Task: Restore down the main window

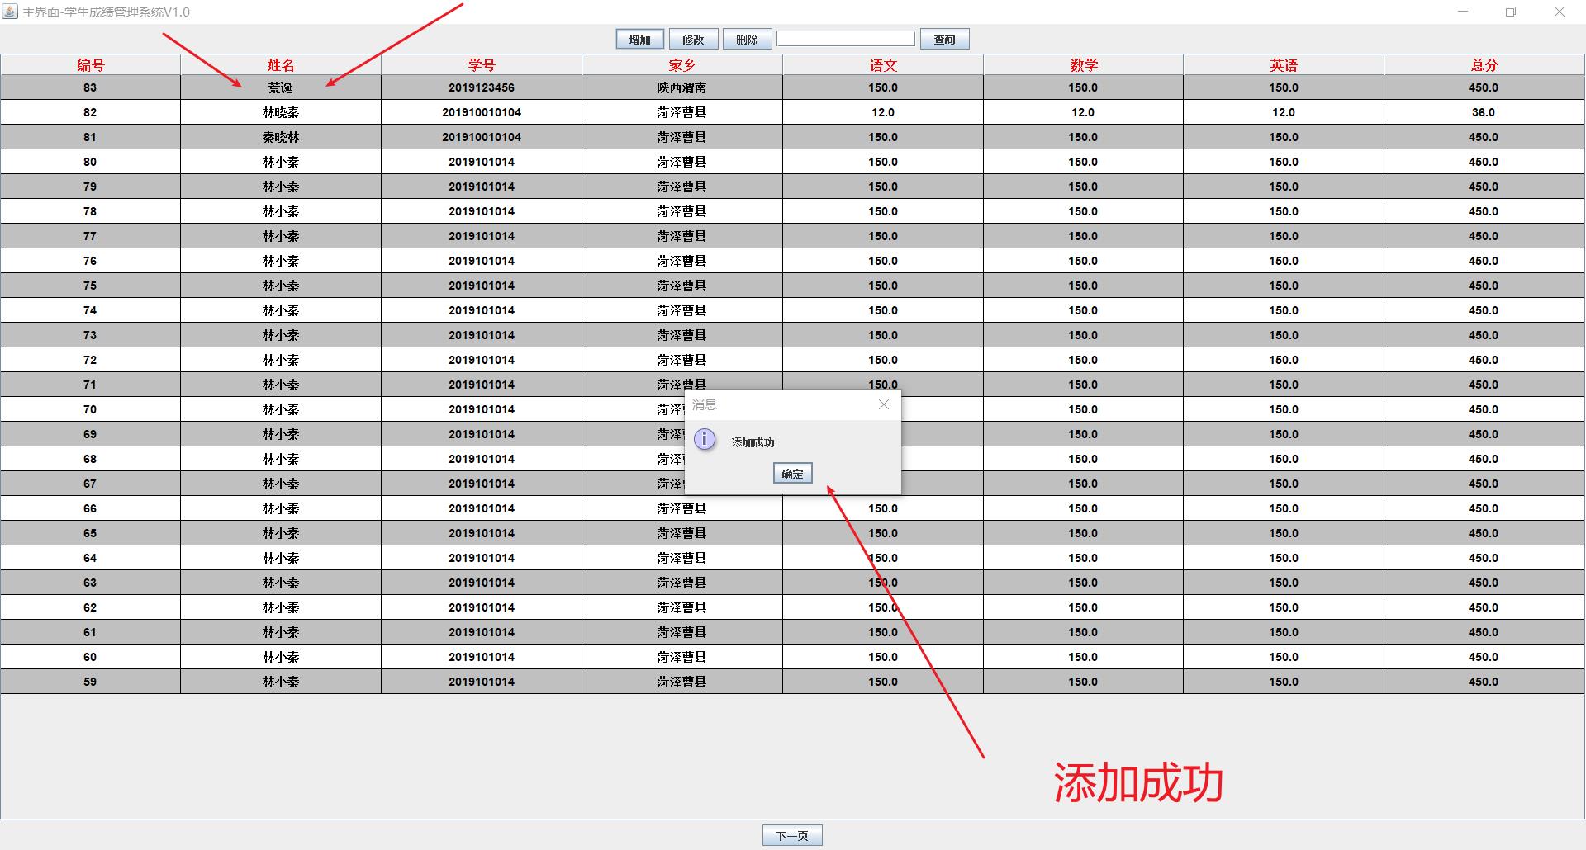Action: (x=1511, y=12)
